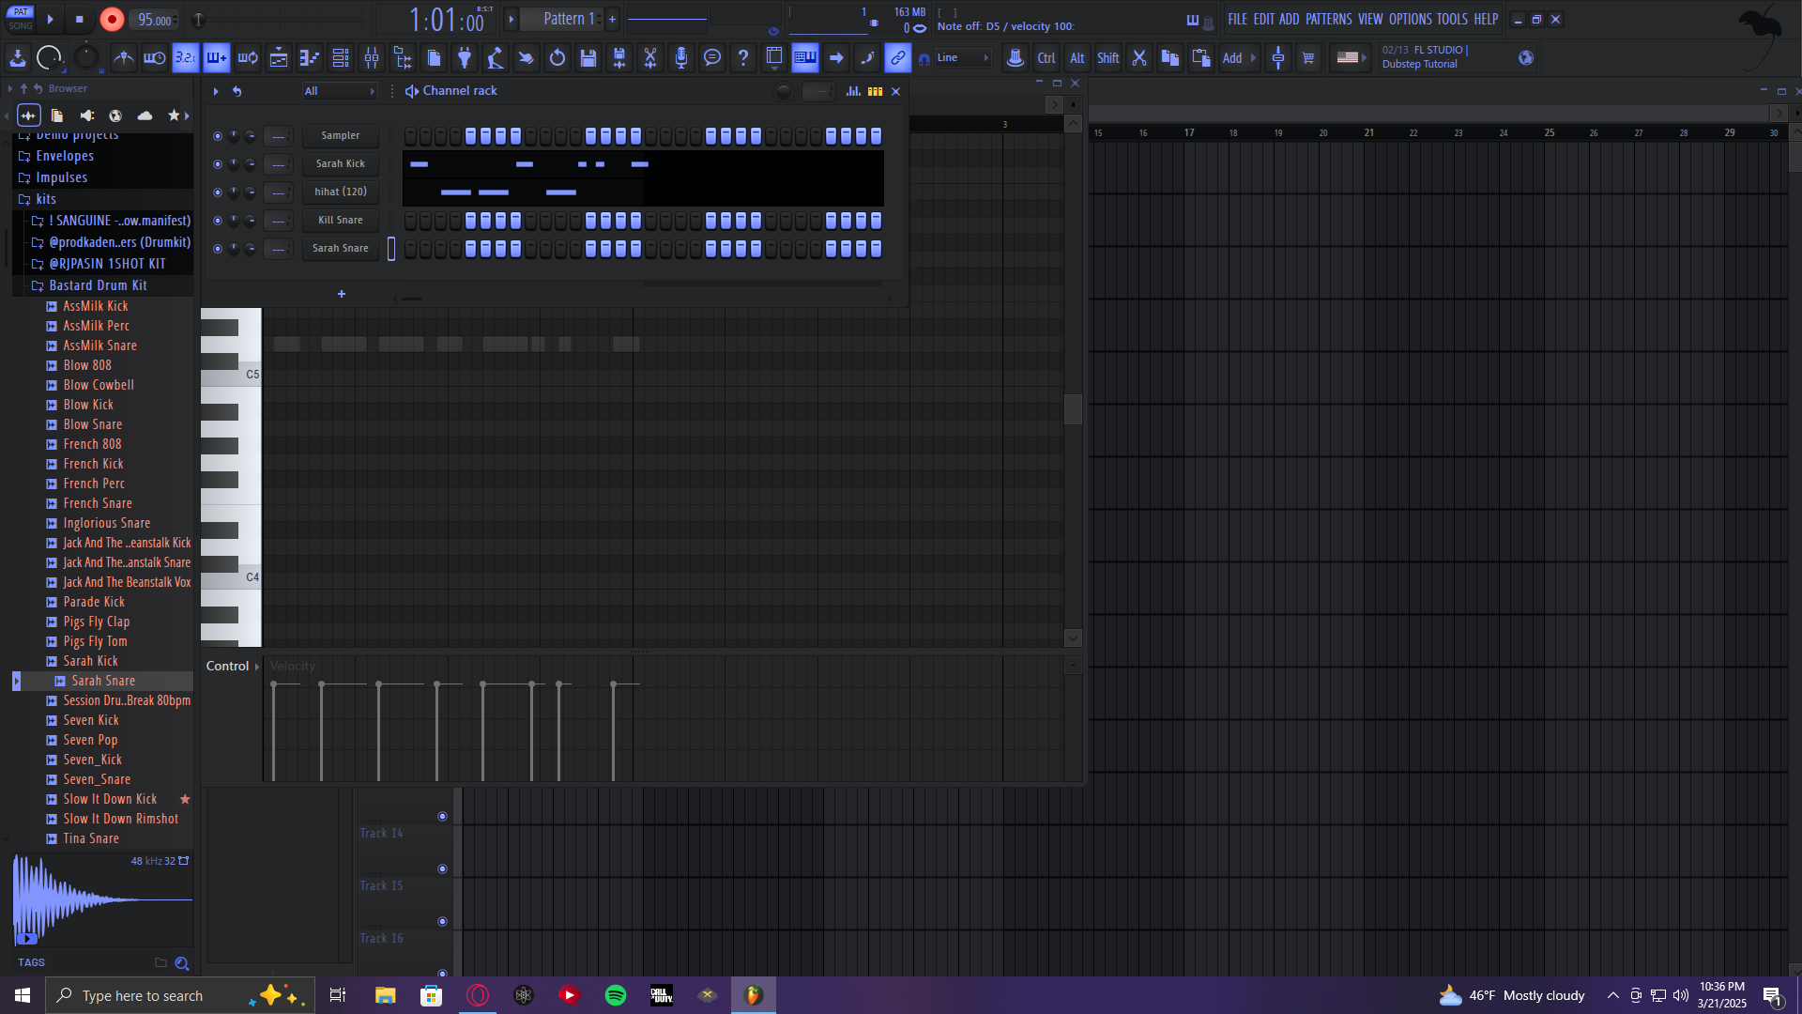
Task: Mute the Sarah Kick channel
Action: tap(217, 164)
